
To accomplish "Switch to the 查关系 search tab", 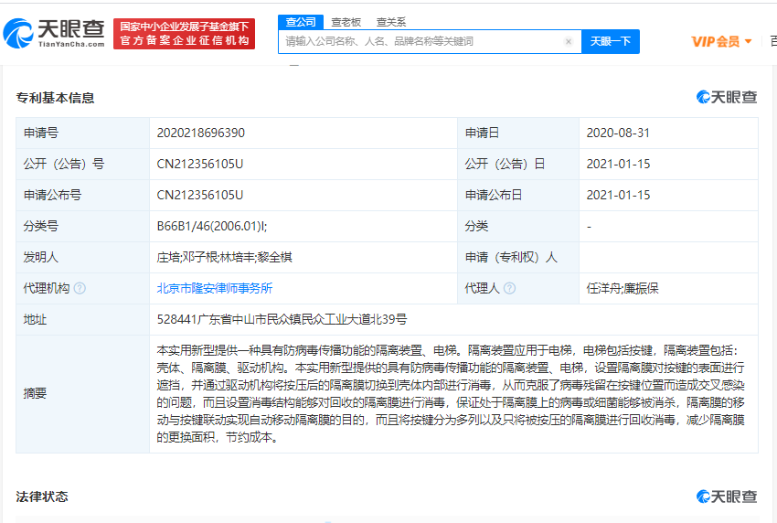I will click(x=391, y=21).
